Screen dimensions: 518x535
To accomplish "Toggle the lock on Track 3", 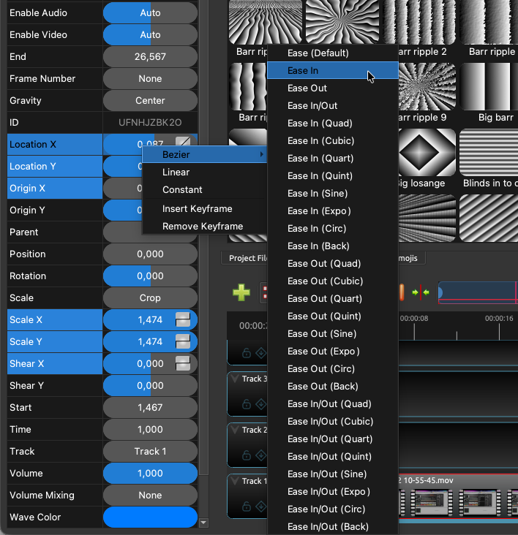I will point(247,403).
